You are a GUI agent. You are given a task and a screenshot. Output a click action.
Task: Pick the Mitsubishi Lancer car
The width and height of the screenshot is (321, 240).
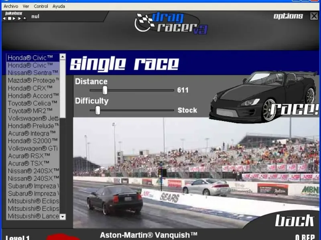[x=33, y=216]
